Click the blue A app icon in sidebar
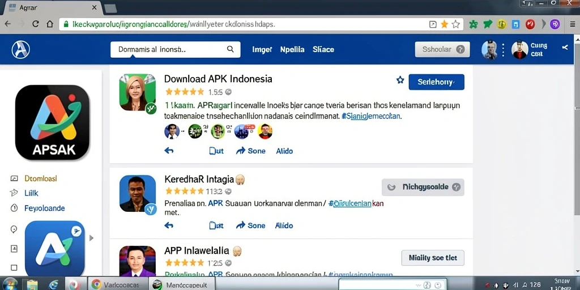The height and width of the screenshot is (290, 580). tap(55, 248)
